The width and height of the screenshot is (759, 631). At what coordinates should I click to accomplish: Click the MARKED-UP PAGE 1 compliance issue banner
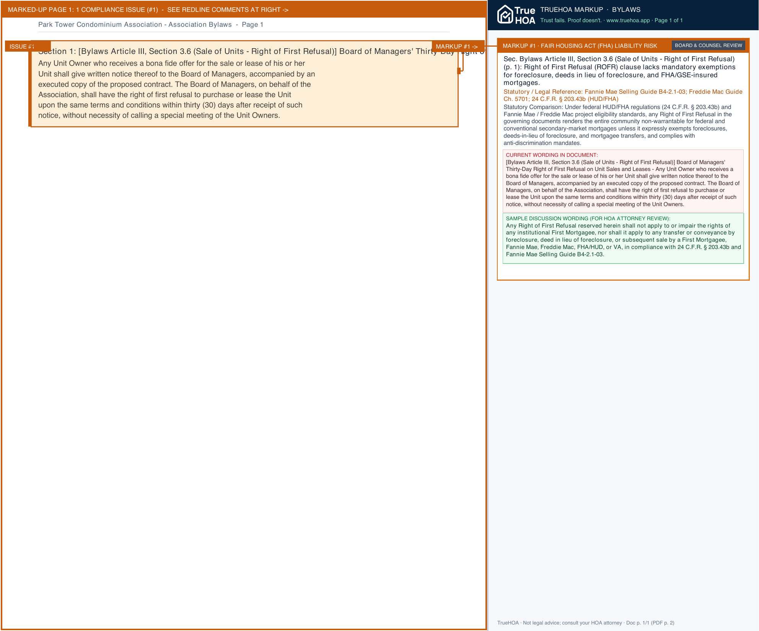(243, 10)
